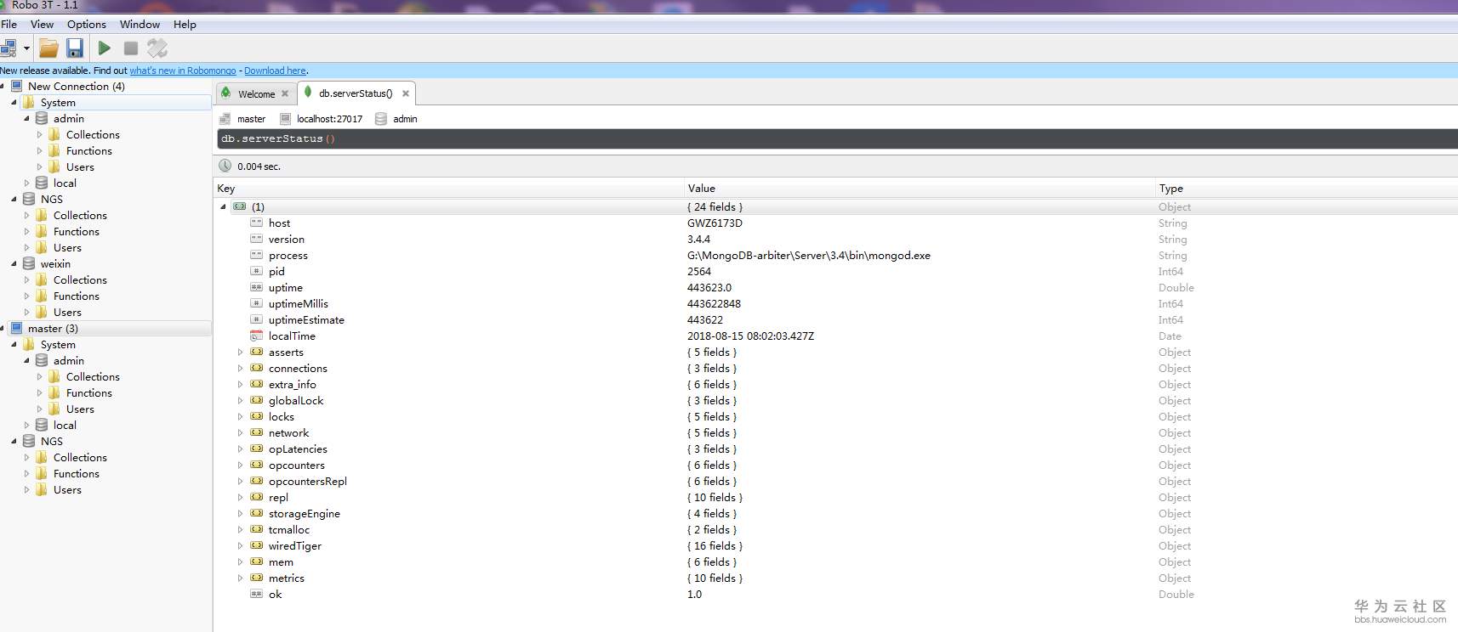Click the Stop execution toolbar icon
Image resolution: width=1458 pixels, height=632 pixels.
tap(131, 48)
